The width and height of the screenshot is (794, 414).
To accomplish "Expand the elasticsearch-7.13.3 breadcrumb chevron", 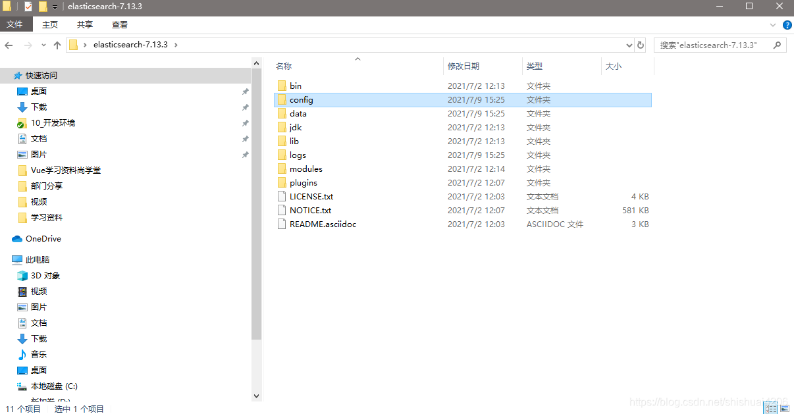I will click(176, 45).
